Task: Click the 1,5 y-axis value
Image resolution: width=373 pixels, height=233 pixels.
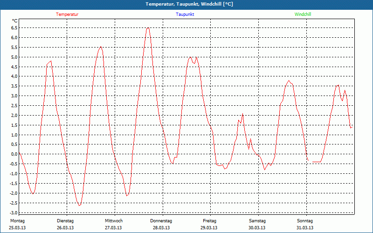Action: click(x=14, y=125)
